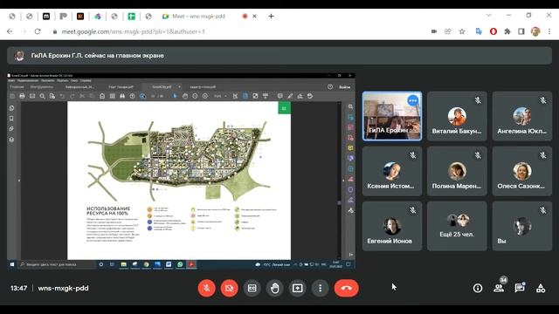Select the Виталий Бакун... participant tile
The image size is (559, 314).
coord(457,116)
